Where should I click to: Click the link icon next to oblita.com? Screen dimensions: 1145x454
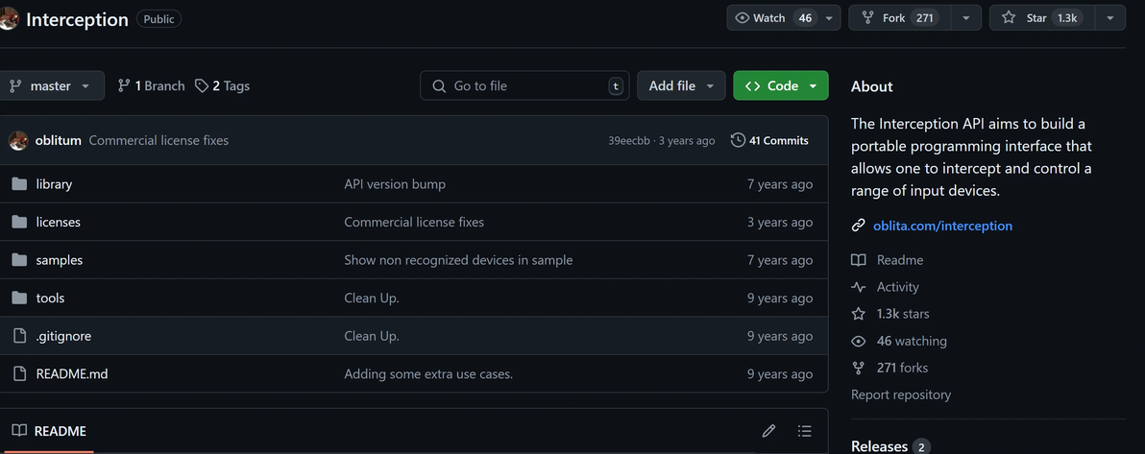click(x=859, y=226)
